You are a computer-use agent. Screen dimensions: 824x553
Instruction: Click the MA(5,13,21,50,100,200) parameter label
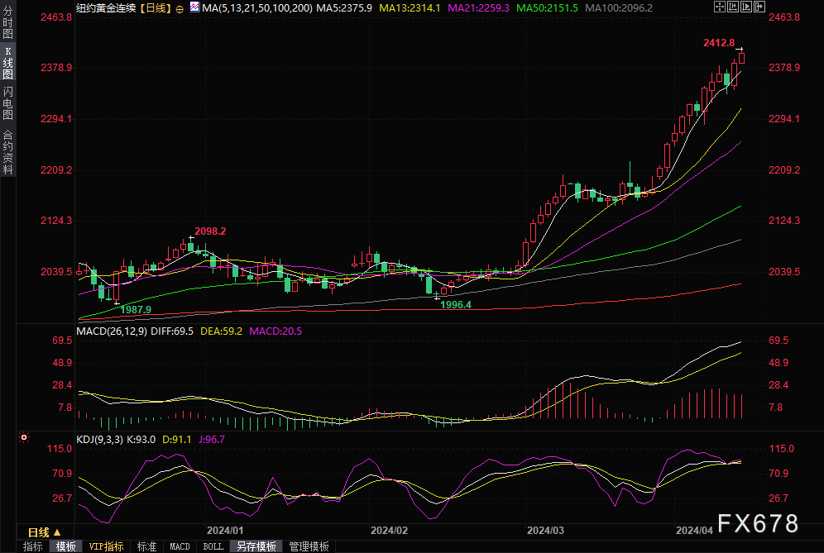[x=257, y=8]
